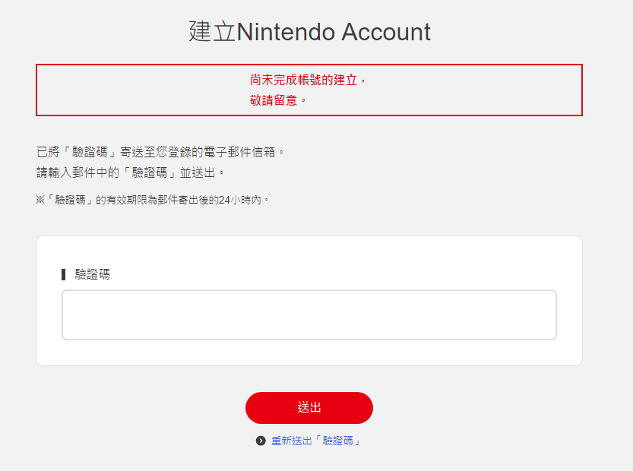Click the 已將「驗證碼」寄送至您登錄的電子郵件信箱 sentence
The height and width of the screenshot is (471, 633).
click(x=161, y=152)
